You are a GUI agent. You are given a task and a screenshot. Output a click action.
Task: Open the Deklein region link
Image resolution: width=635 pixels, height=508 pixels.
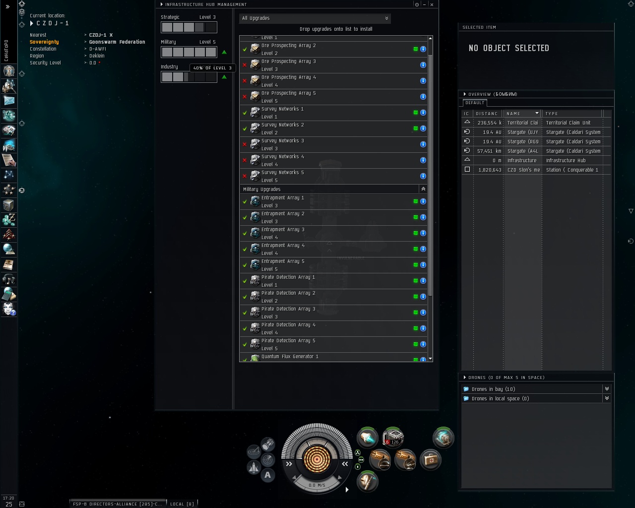pyautogui.click(x=97, y=56)
